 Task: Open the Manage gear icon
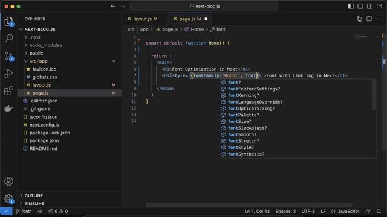point(8,198)
